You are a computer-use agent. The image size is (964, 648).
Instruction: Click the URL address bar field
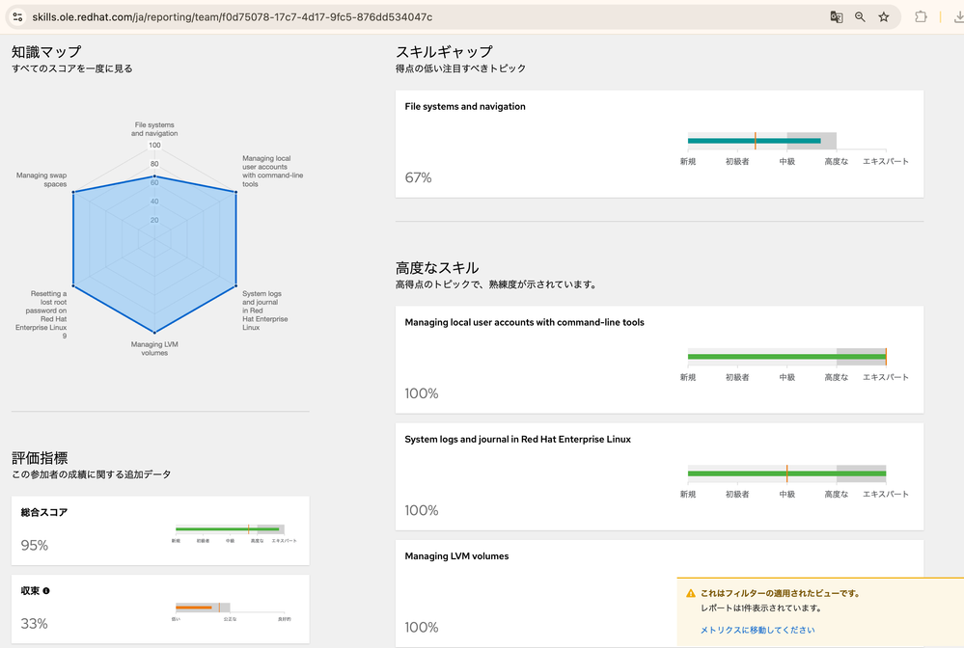(386, 17)
